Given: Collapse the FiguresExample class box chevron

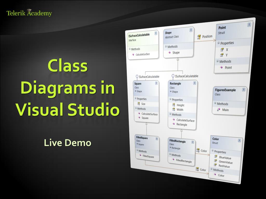Looking at the screenshot, I should 244,90.
